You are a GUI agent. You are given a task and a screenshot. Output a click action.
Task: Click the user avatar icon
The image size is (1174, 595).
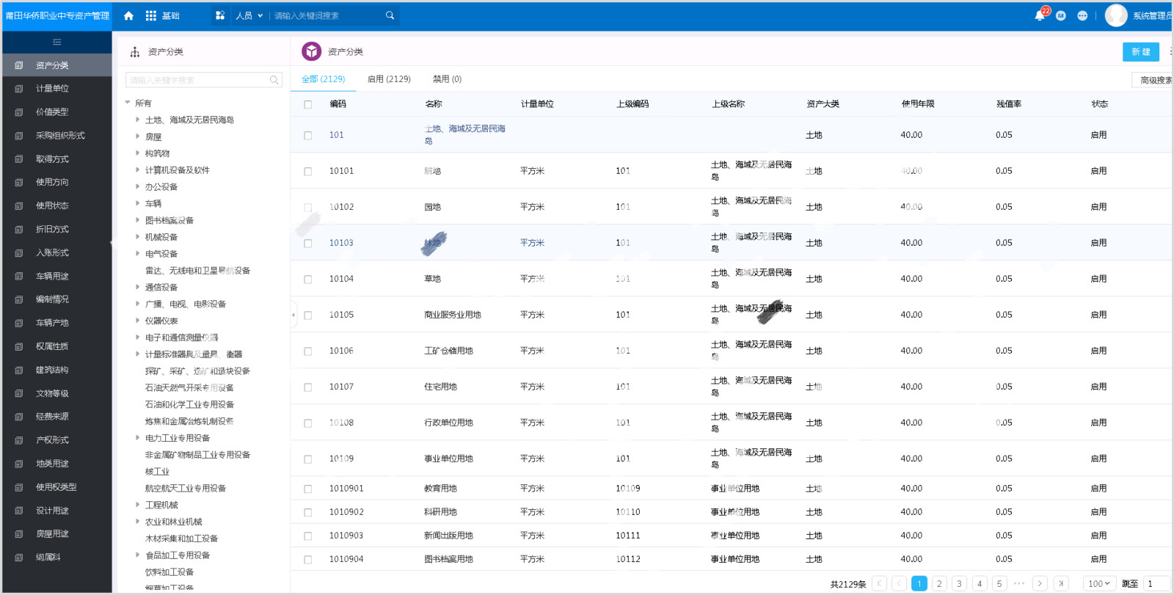1116,15
